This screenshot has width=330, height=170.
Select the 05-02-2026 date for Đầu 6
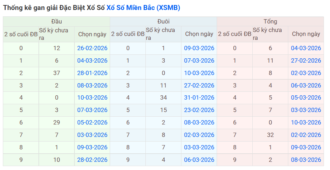(x=92, y=122)
